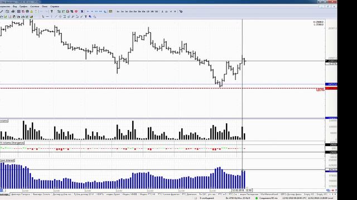
Task: Click the green-yellow bar chart icon in second toolbar row
Action: 31,17
